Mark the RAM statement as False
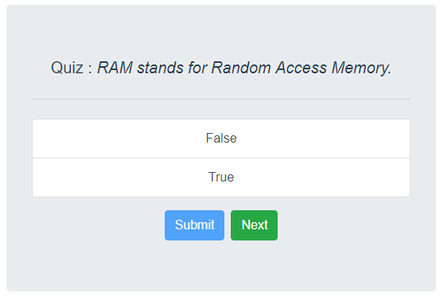The height and width of the screenshot is (297, 444). coord(221,139)
